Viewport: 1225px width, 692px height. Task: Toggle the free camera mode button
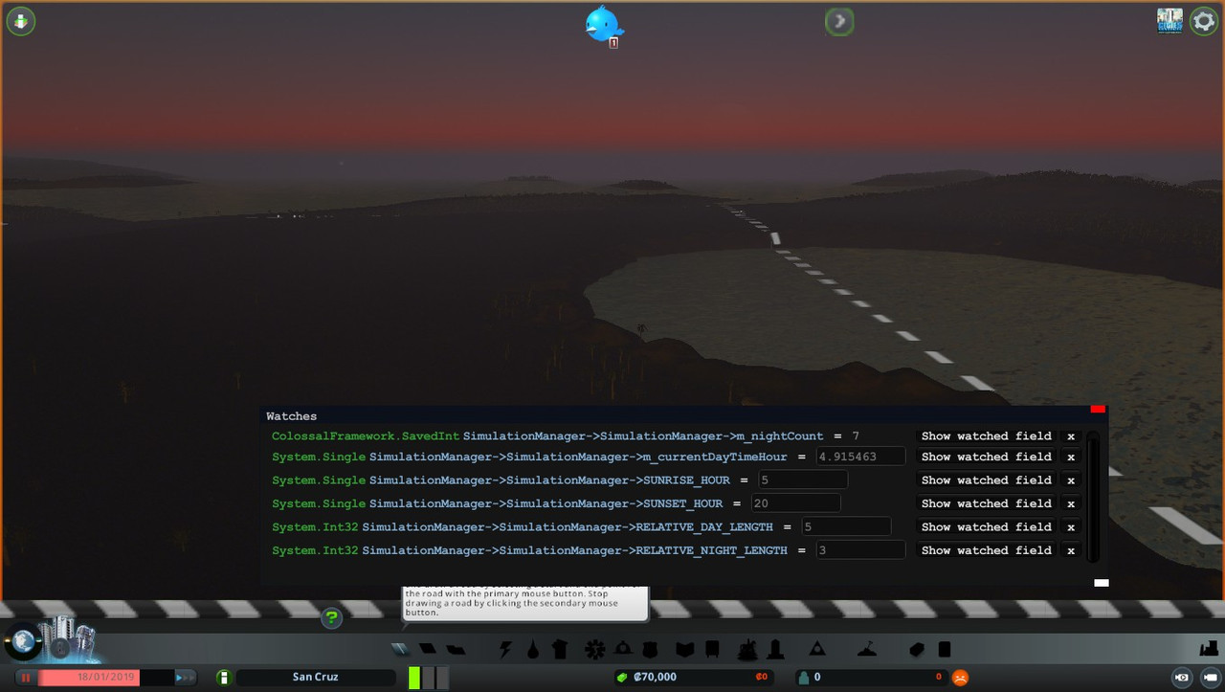click(x=1211, y=678)
